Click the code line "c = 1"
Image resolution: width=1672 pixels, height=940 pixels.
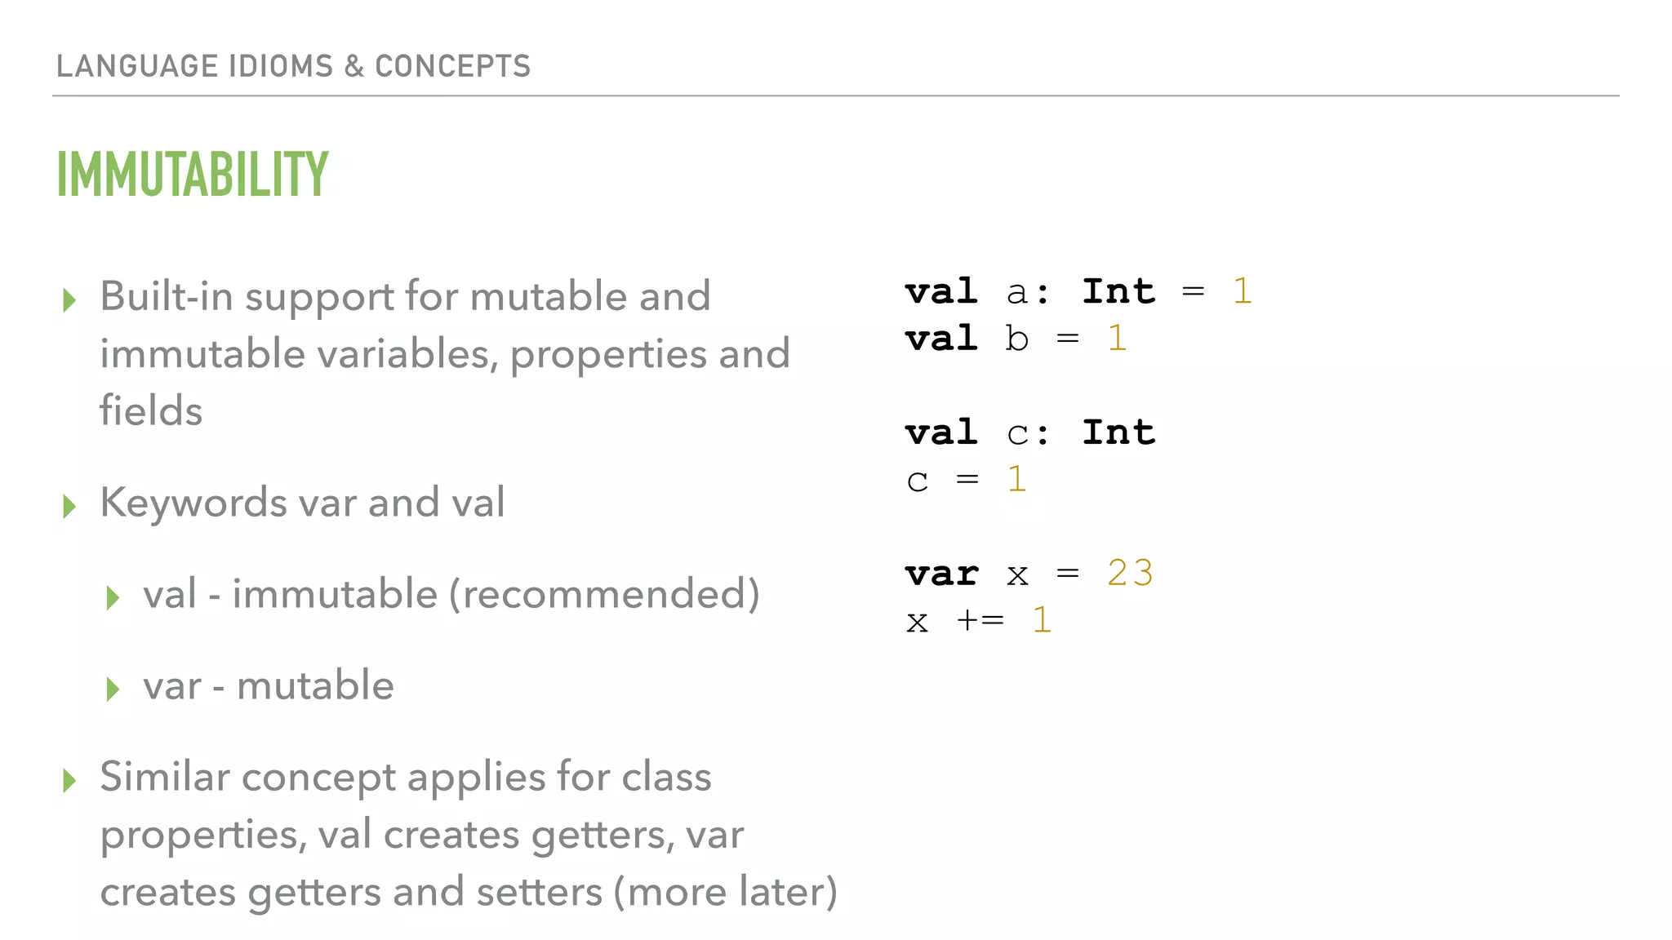tap(966, 479)
